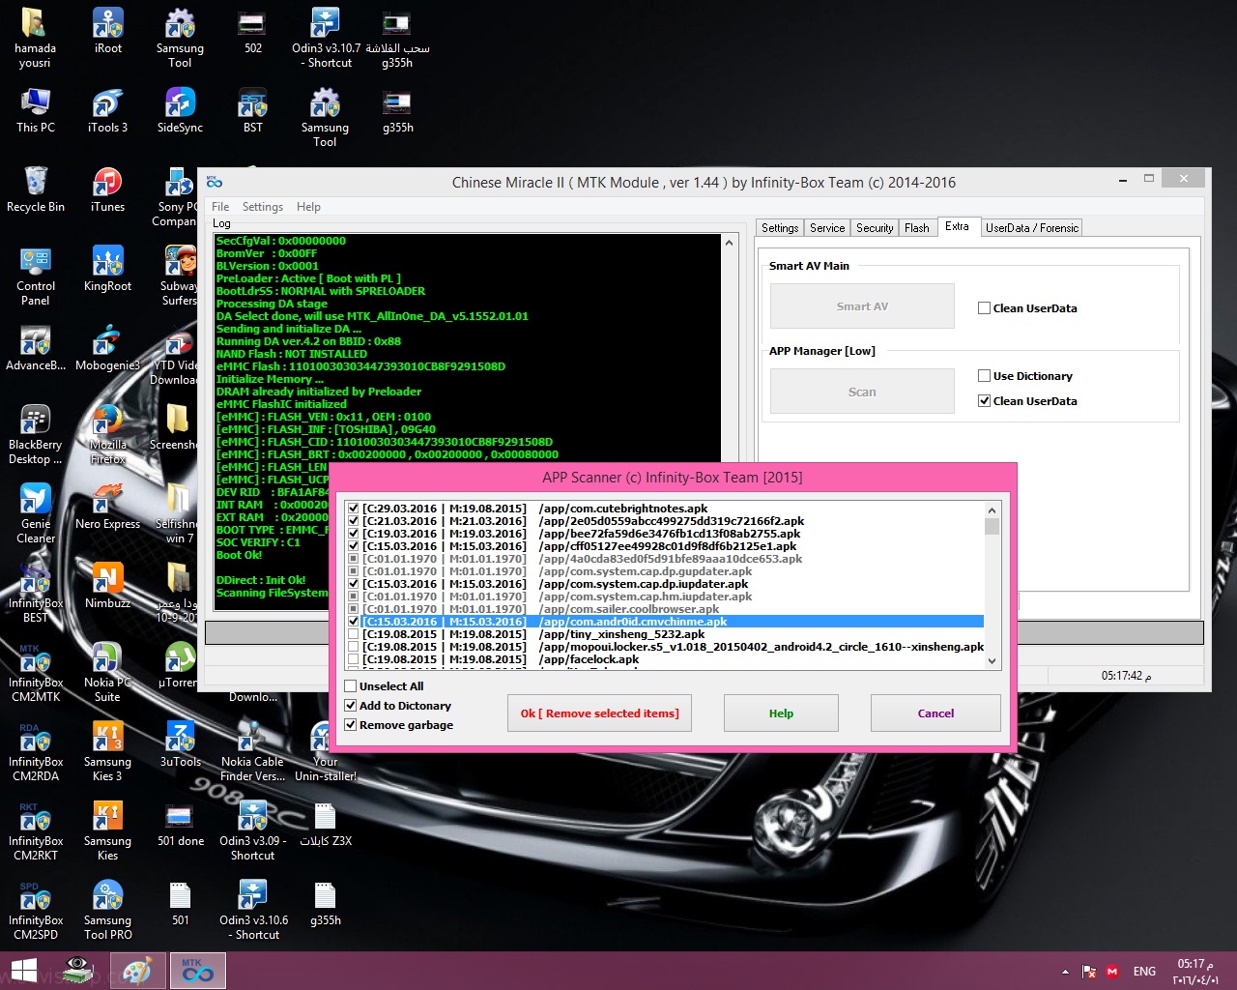The image size is (1237, 990).
Task: Switch to the Settings tab
Action: point(780,228)
